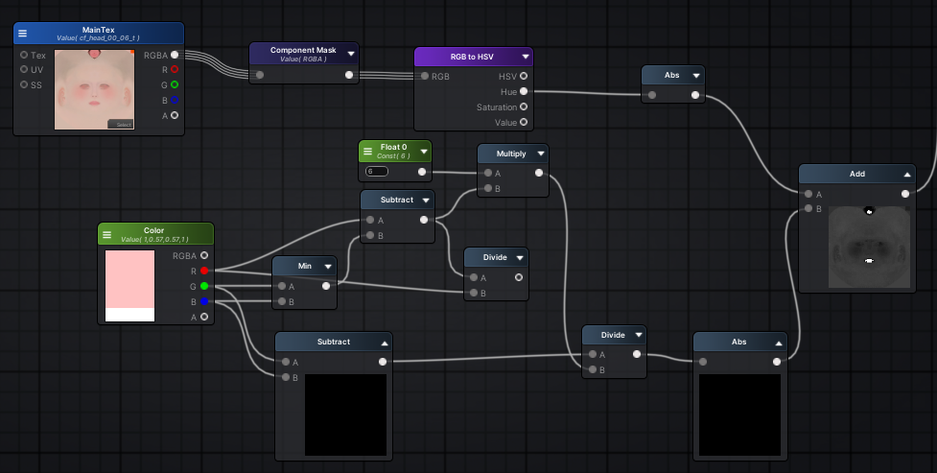937x473 pixels.
Task: Collapse the lower Subtract node preview
Action: [x=385, y=343]
